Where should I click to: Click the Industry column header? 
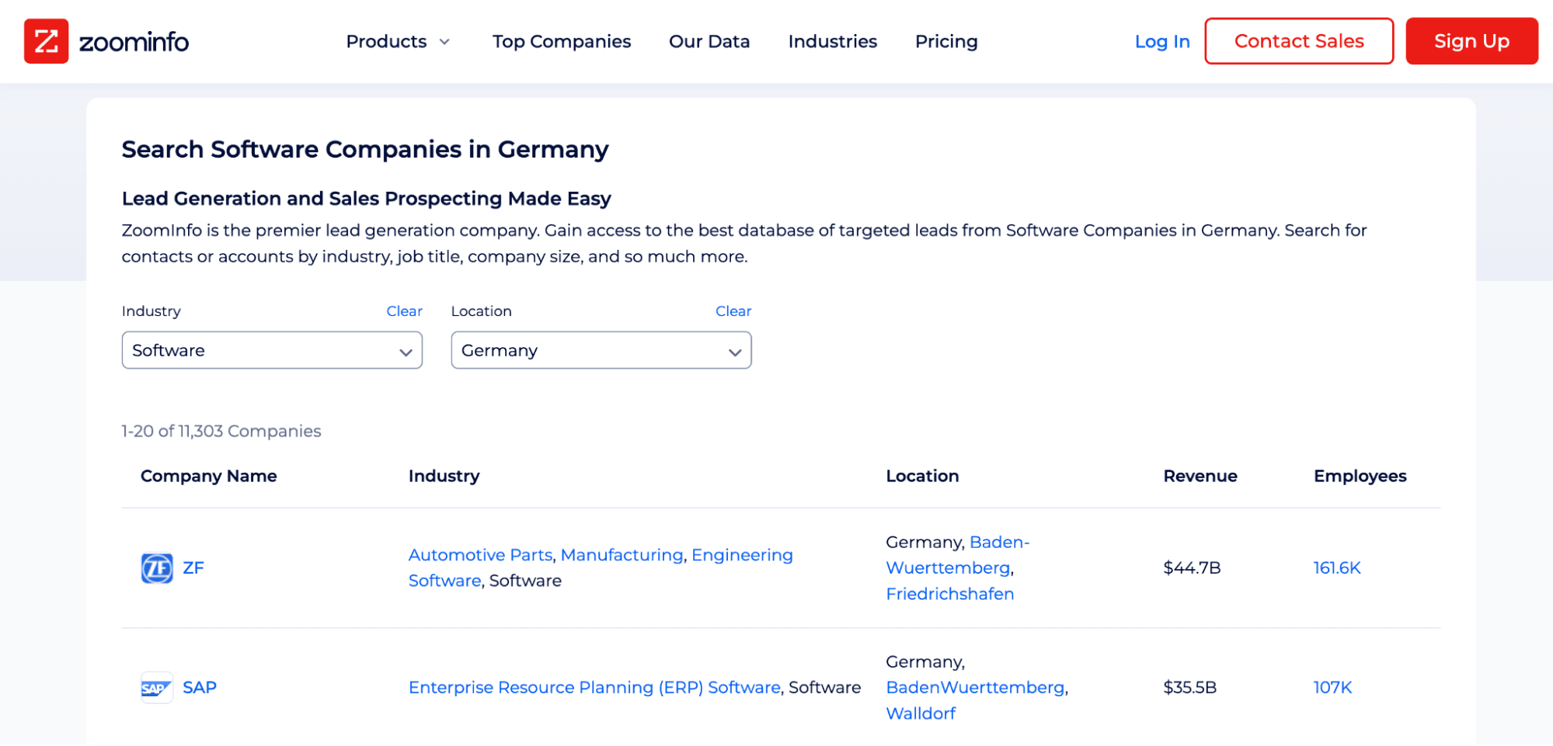click(444, 476)
